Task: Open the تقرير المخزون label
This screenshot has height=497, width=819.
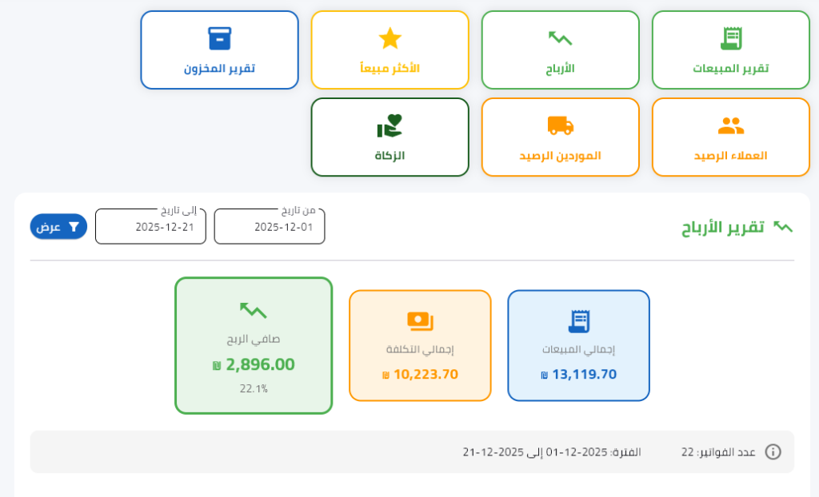Action: click(219, 69)
